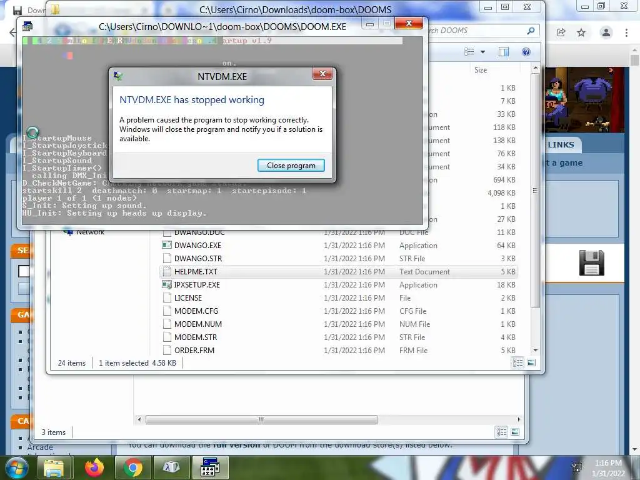
Task: Click the webpage checkbox in left sidebar
Action: (x=24, y=271)
